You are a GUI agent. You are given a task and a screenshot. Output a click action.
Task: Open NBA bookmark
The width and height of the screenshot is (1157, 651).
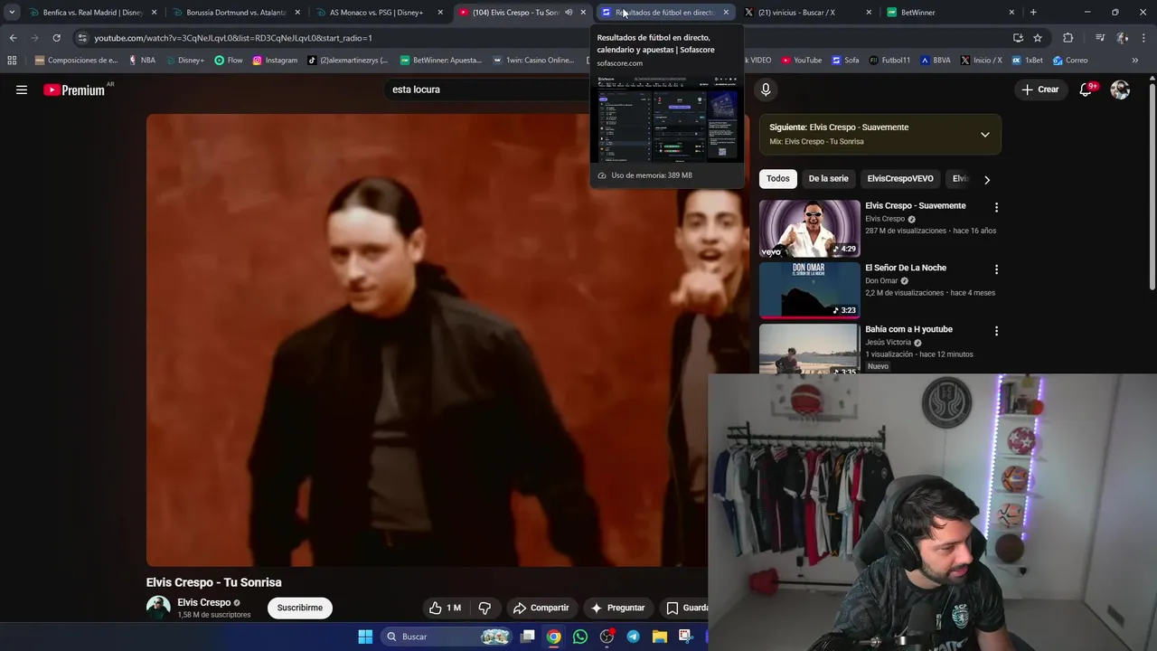[142, 61]
